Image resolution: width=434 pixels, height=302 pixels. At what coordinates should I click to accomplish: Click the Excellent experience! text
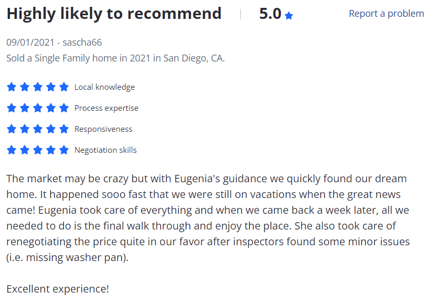pyautogui.click(x=58, y=289)
